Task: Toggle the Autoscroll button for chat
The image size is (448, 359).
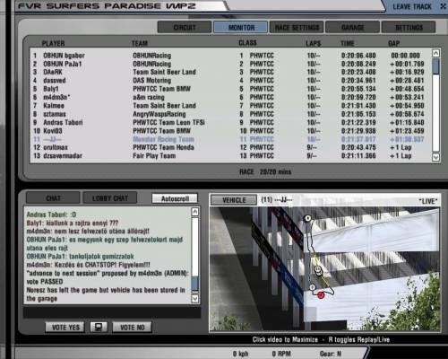Action: coord(175,198)
